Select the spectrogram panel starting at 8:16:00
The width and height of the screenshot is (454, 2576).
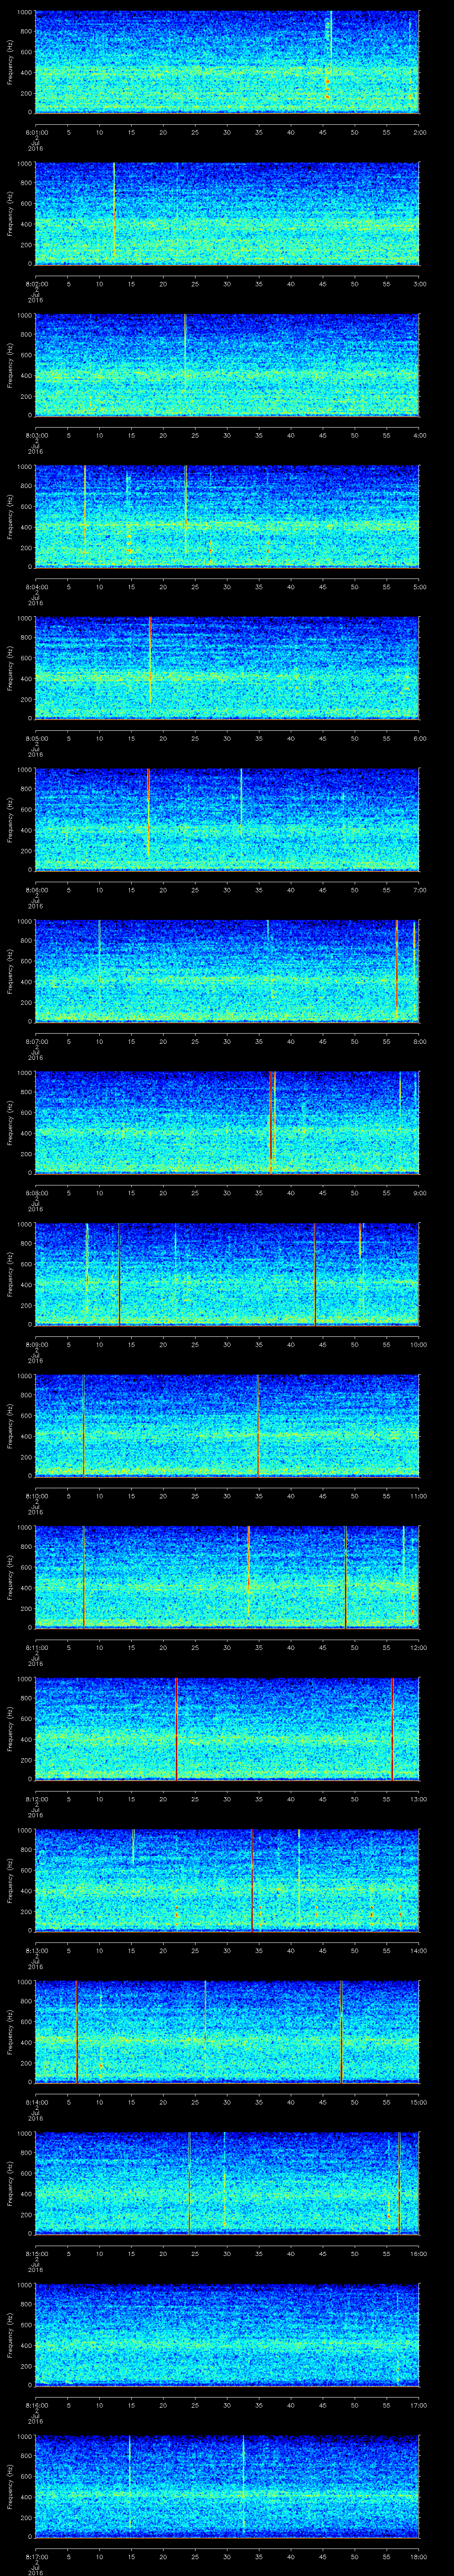click(x=227, y=2334)
